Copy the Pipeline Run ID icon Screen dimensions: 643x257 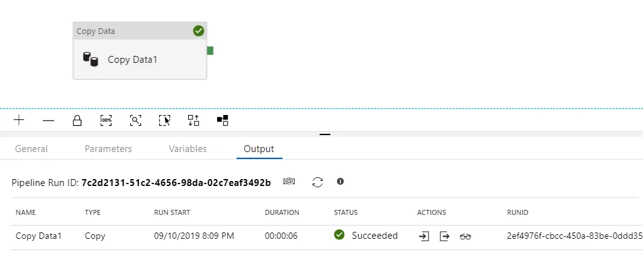tap(289, 182)
